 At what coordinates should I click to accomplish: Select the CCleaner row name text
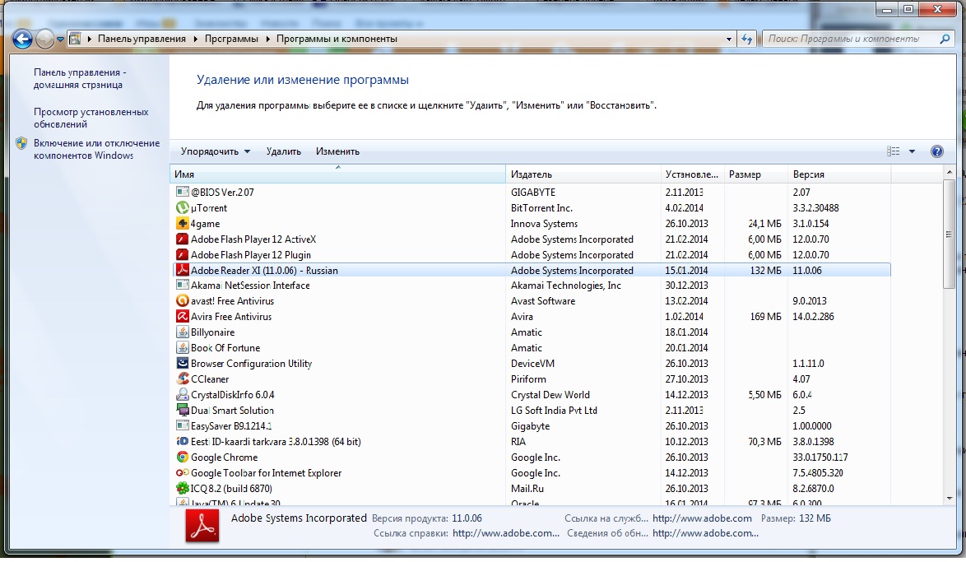(x=210, y=379)
